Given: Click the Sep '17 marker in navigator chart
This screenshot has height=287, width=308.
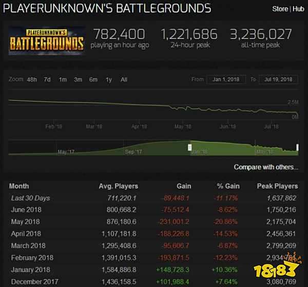Looking at the screenshot, I should click(x=133, y=152).
